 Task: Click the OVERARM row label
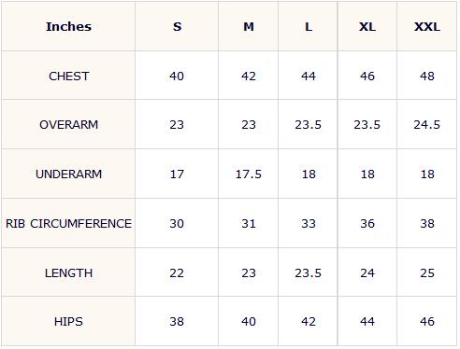pyautogui.click(x=68, y=125)
